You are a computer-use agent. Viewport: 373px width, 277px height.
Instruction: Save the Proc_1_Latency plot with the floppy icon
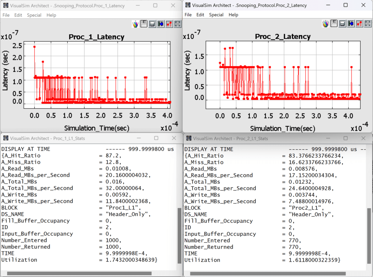[x=144, y=24]
